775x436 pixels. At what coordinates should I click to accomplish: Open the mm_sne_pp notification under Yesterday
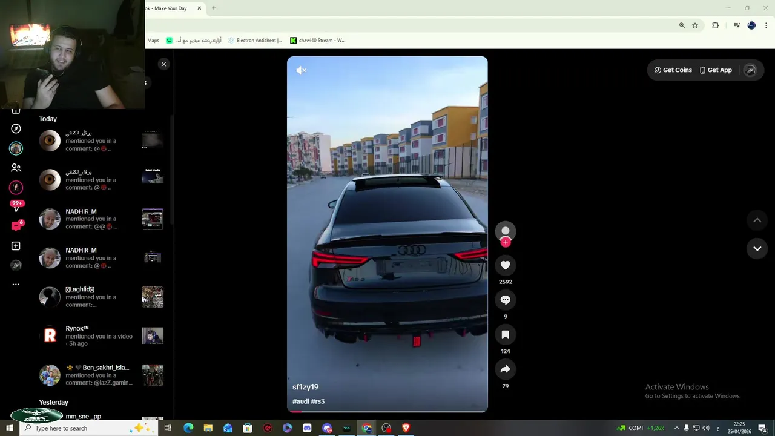tap(101, 417)
